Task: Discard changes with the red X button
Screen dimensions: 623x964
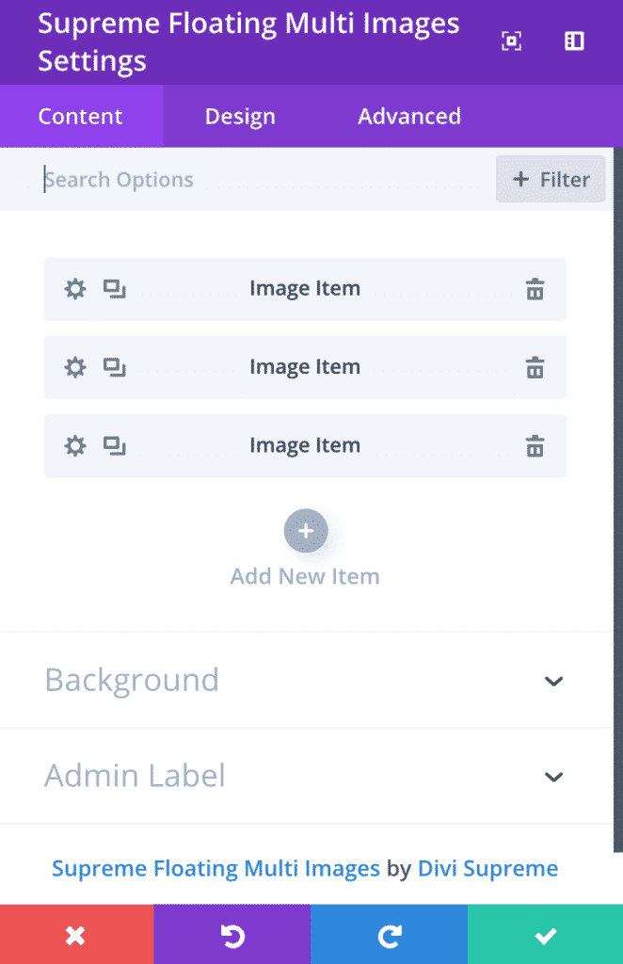Action: pyautogui.click(x=77, y=934)
